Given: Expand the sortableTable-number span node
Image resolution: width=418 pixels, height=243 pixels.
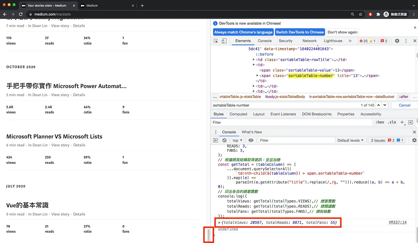Looking at the screenshot, I should [x=258, y=76].
